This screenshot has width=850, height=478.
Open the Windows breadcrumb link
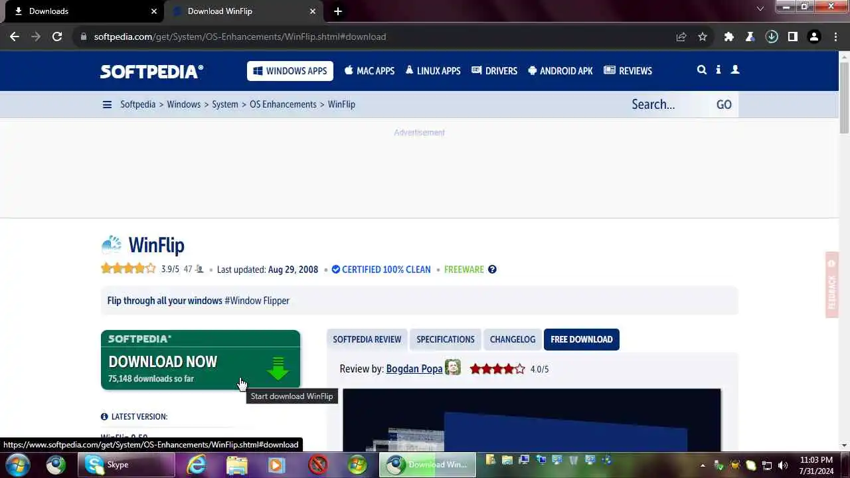184,104
